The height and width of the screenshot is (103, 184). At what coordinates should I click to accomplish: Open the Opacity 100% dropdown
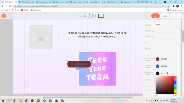(x=167, y=25)
